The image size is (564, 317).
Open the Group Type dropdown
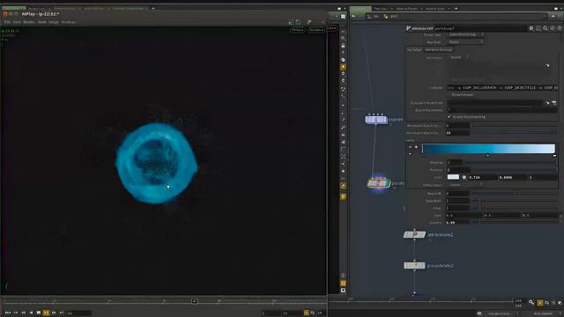[x=465, y=34]
